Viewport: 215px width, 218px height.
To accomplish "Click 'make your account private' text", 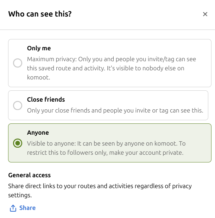I will (146, 153).
